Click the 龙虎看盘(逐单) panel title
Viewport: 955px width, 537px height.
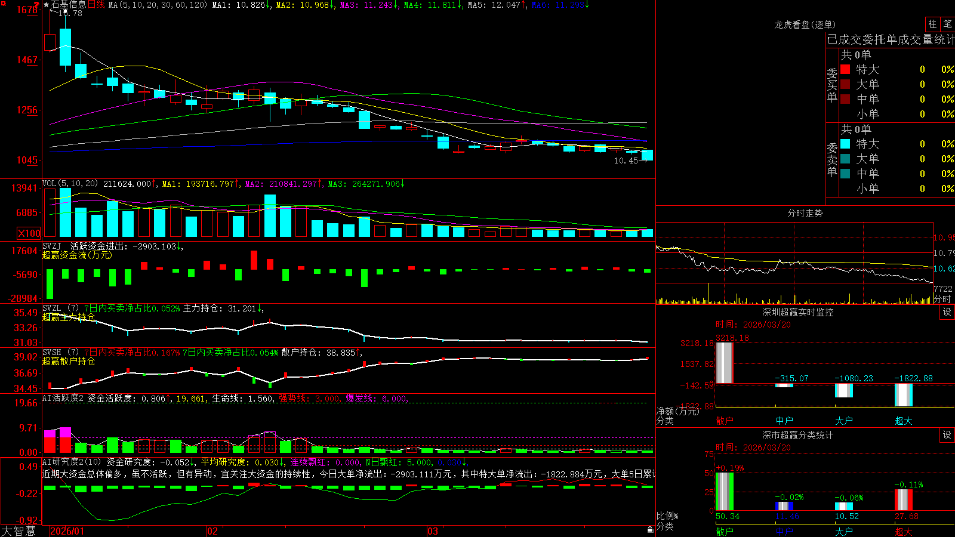[805, 24]
